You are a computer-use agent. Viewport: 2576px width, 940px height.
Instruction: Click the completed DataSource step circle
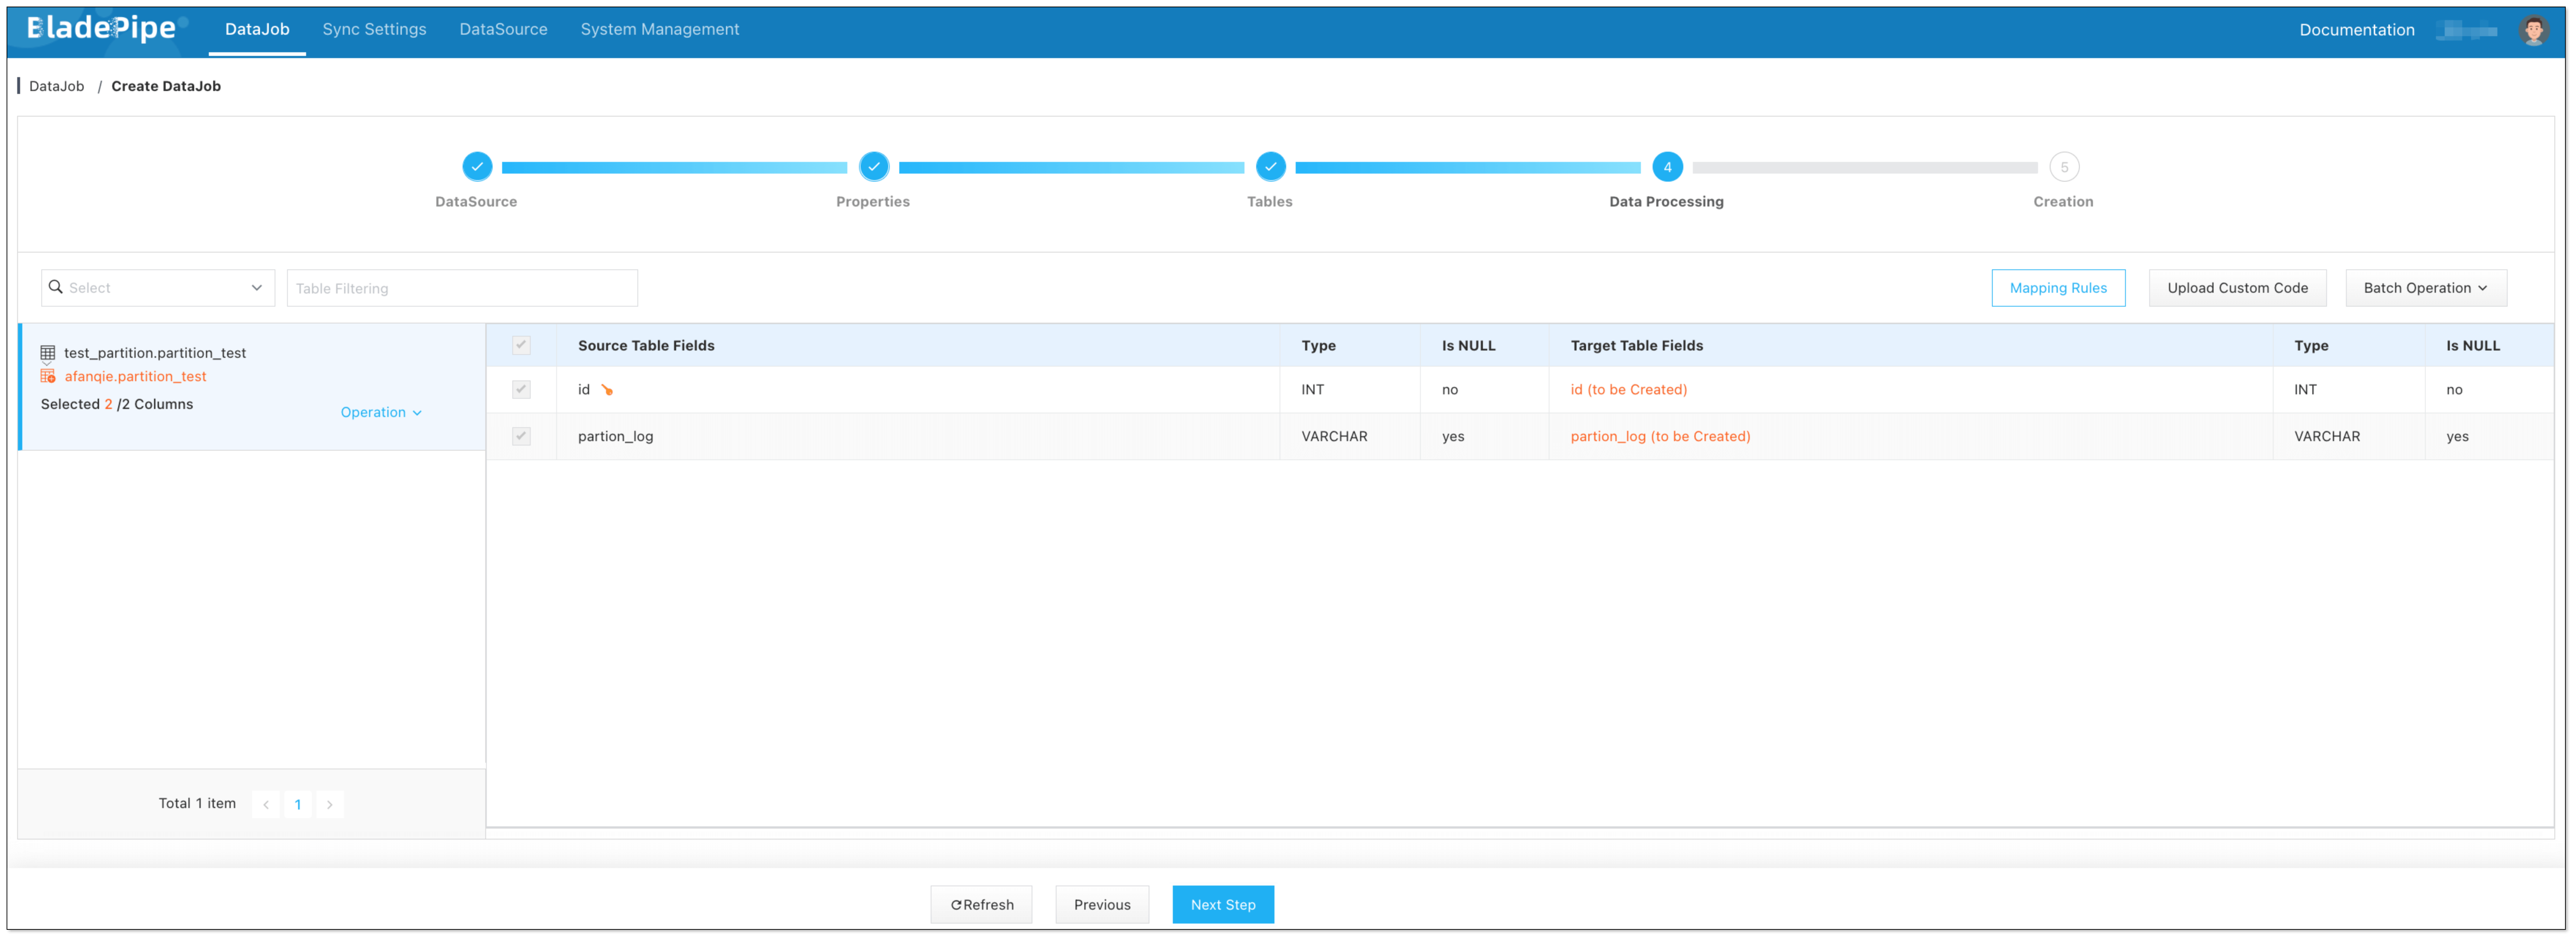(477, 167)
